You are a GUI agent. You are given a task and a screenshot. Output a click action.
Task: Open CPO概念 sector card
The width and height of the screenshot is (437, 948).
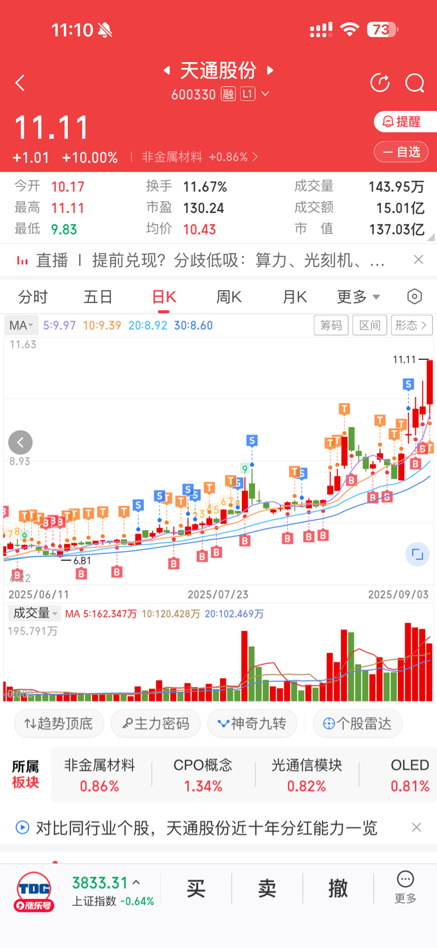[203, 775]
